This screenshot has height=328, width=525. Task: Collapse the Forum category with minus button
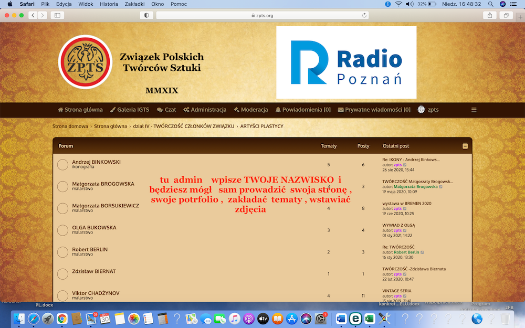465,146
